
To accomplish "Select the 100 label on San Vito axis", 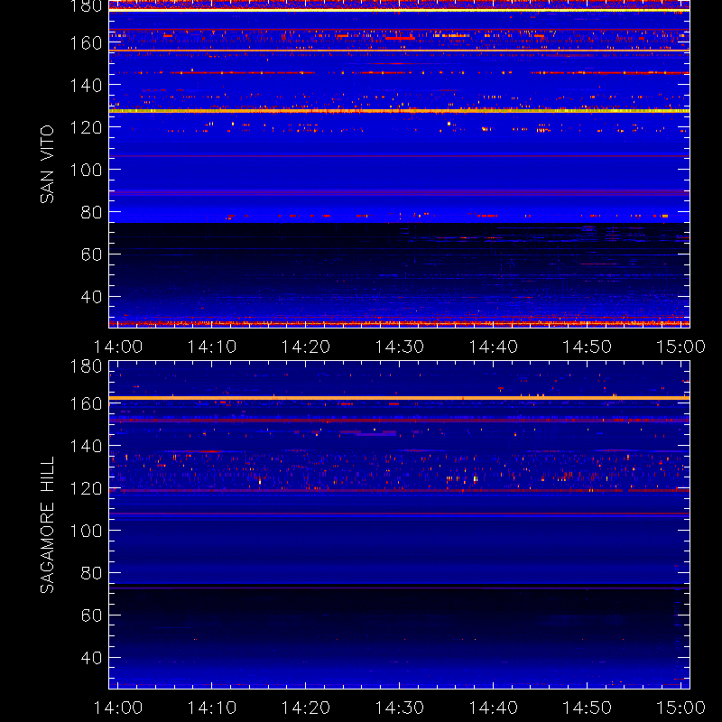I will click(86, 170).
